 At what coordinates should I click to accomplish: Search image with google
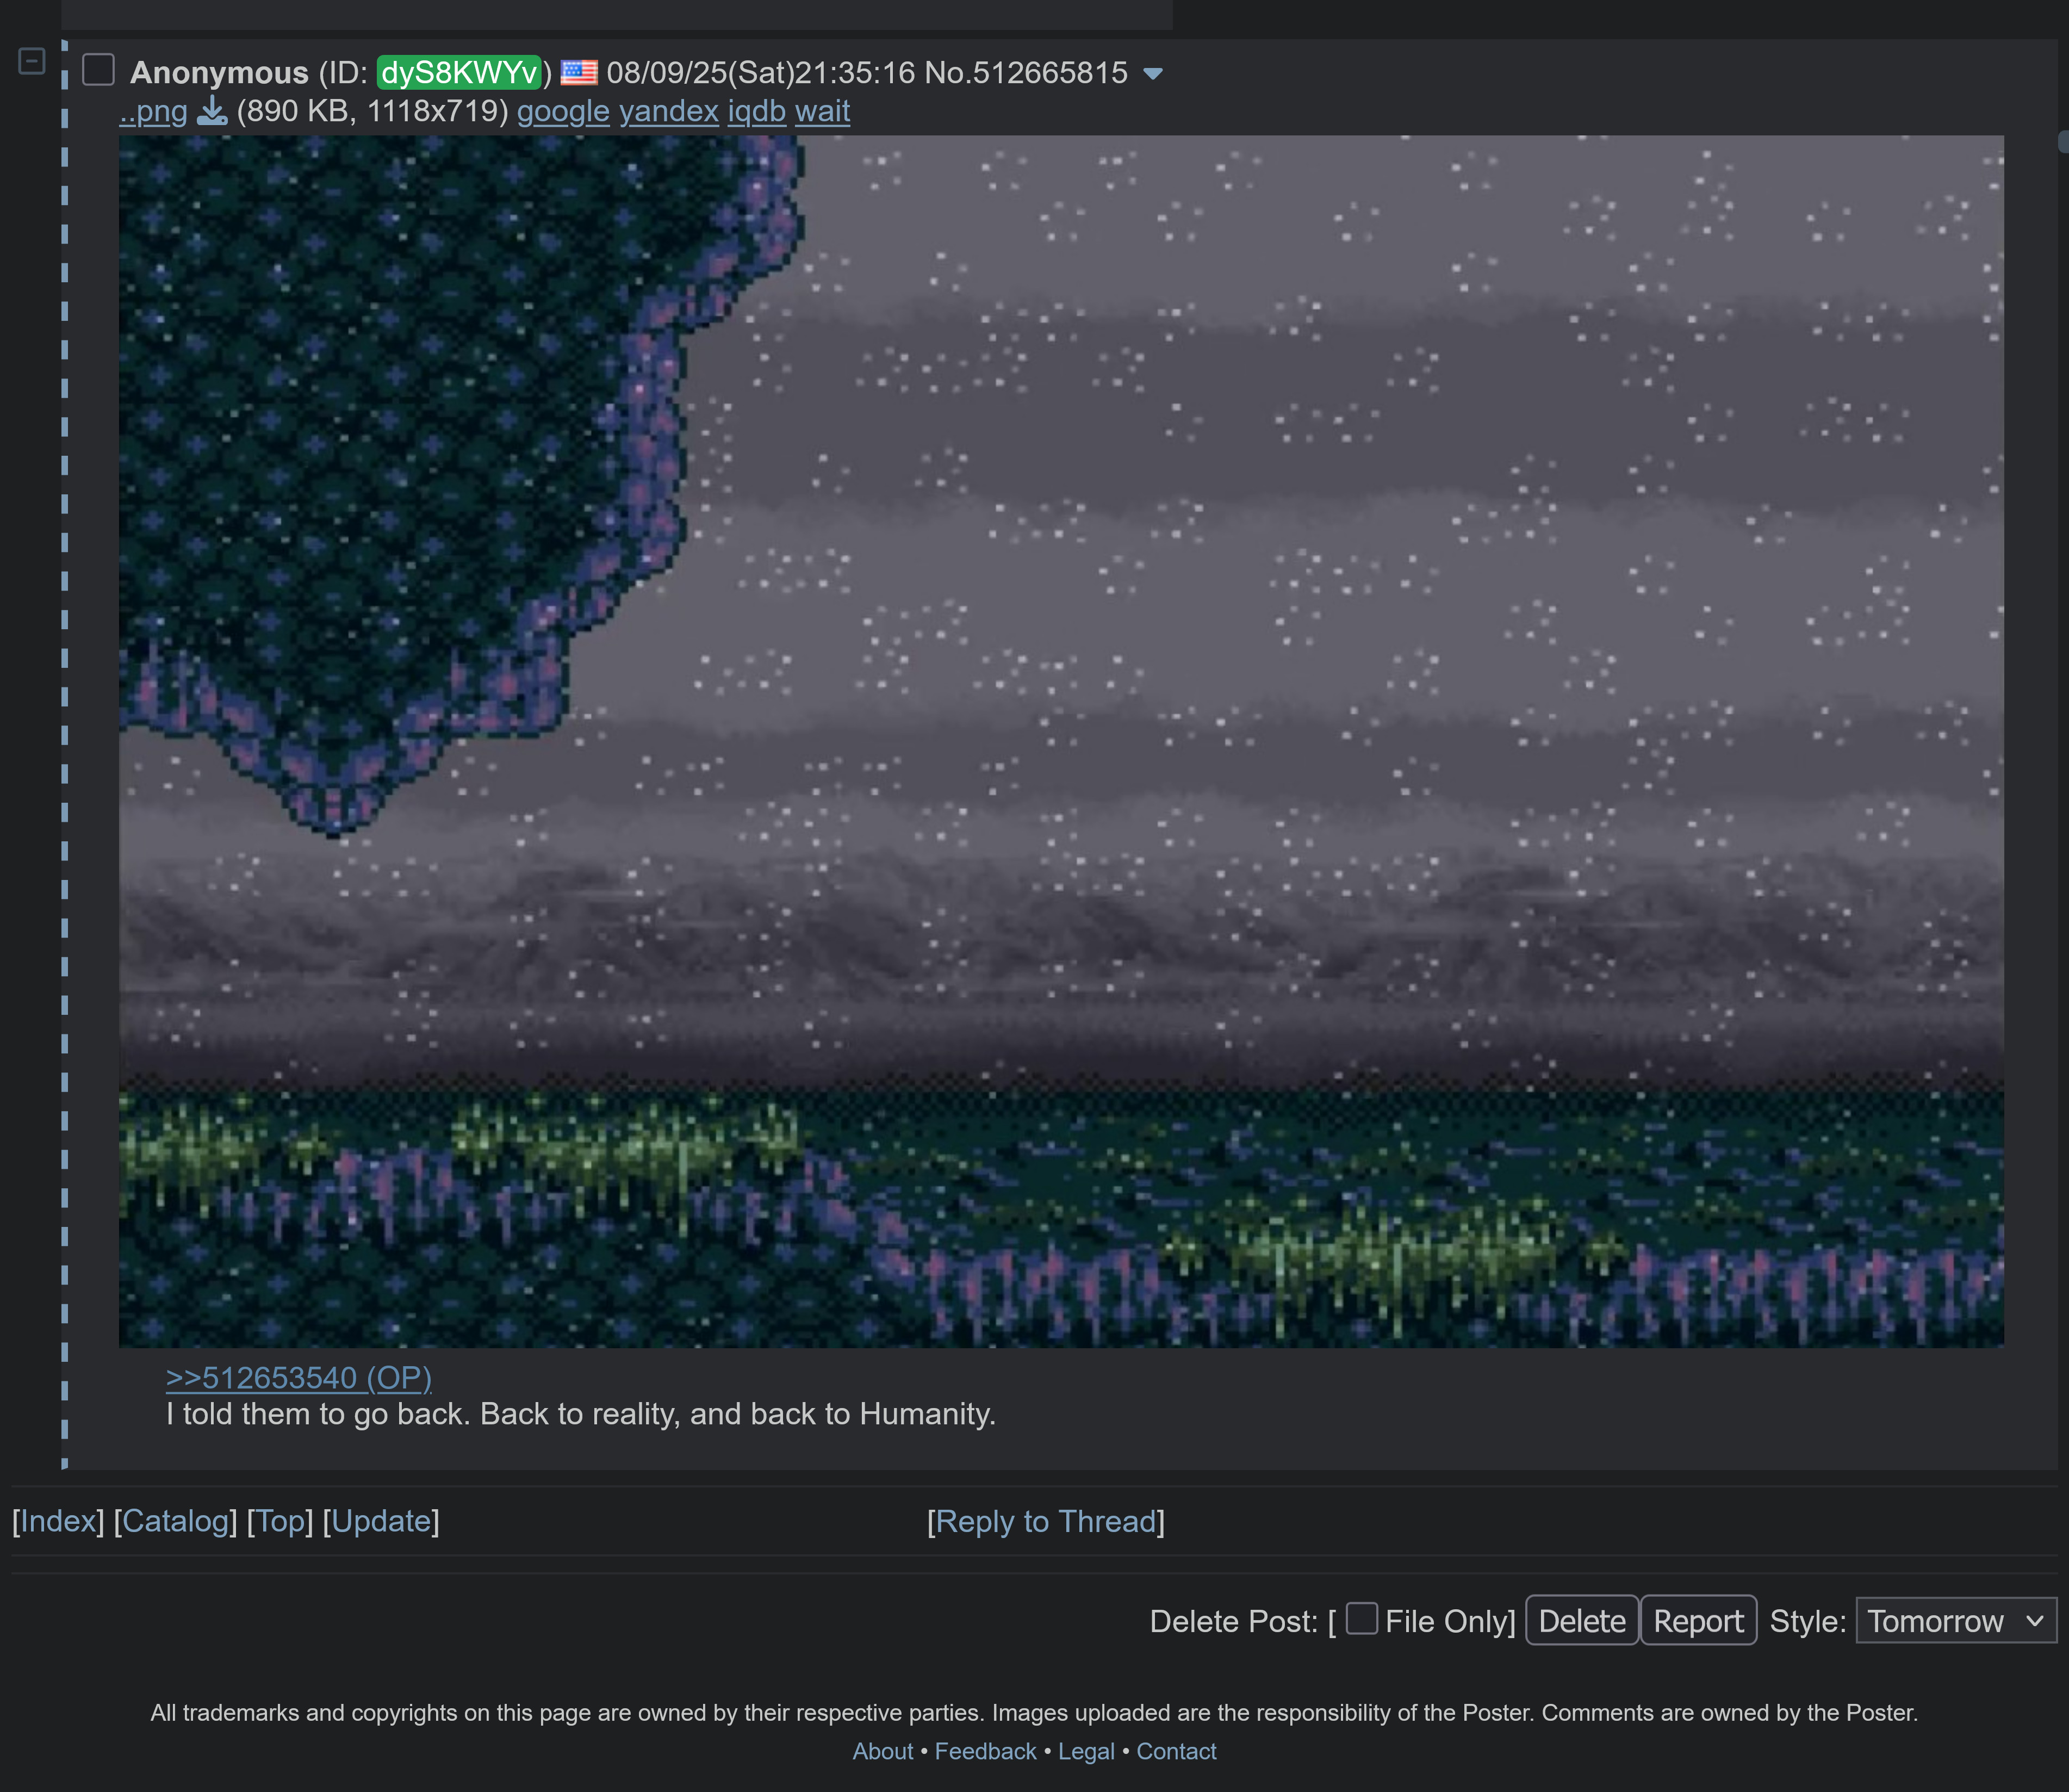563,111
